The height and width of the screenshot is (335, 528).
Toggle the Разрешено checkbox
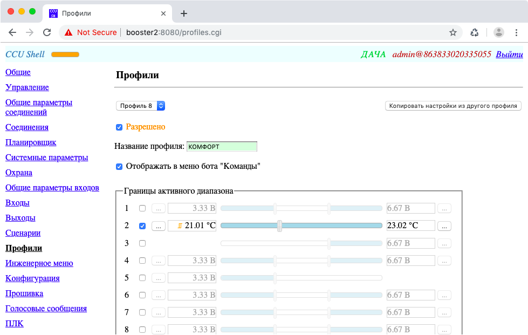coord(119,127)
